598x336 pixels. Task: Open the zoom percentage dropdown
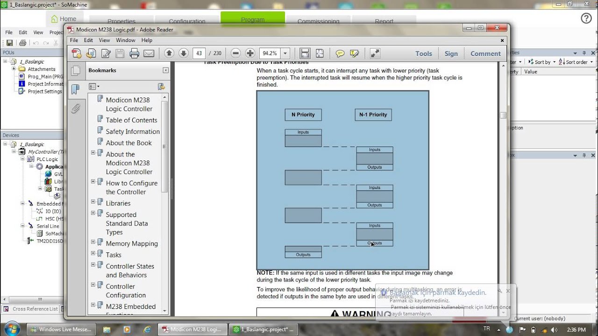[x=285, y=53]
